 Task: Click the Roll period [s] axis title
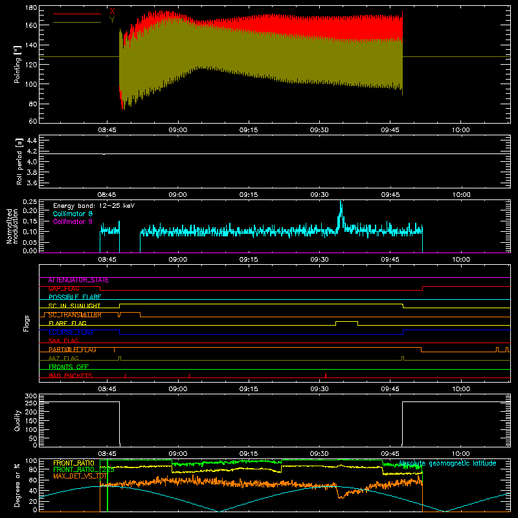coord(19,161)
